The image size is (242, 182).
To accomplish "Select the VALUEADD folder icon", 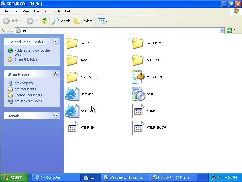I will tap(72, 77).
